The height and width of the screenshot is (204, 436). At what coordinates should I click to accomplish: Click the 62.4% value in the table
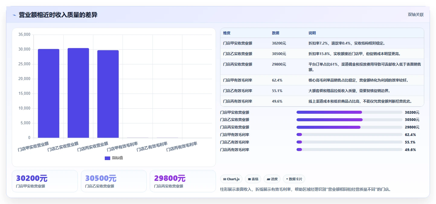(277, 80)
